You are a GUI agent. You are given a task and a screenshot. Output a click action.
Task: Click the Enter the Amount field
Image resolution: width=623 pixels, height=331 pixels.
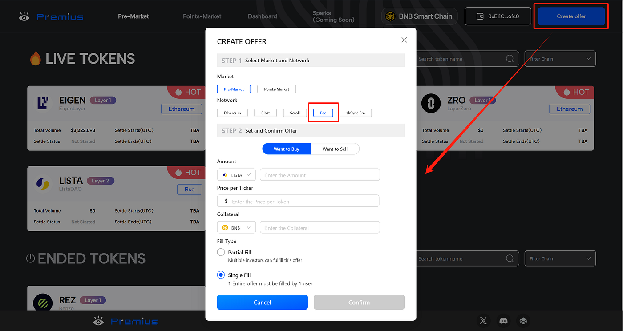point(320,175)
